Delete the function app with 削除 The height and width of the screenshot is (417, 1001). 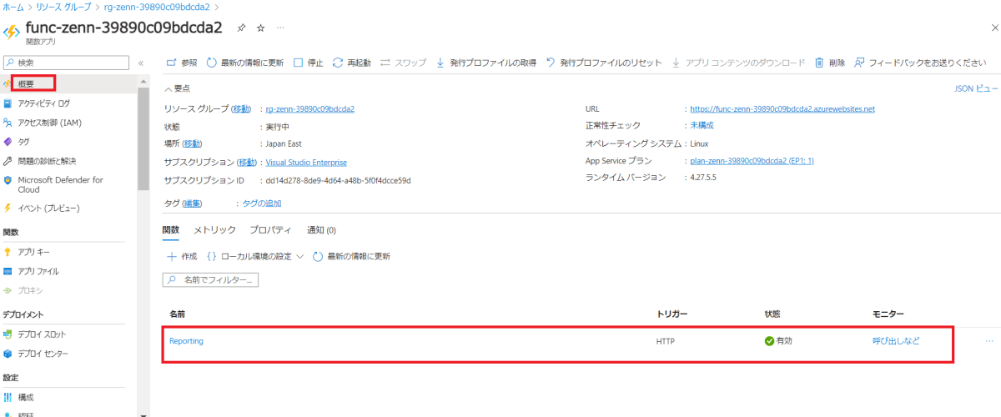point(830,63)
